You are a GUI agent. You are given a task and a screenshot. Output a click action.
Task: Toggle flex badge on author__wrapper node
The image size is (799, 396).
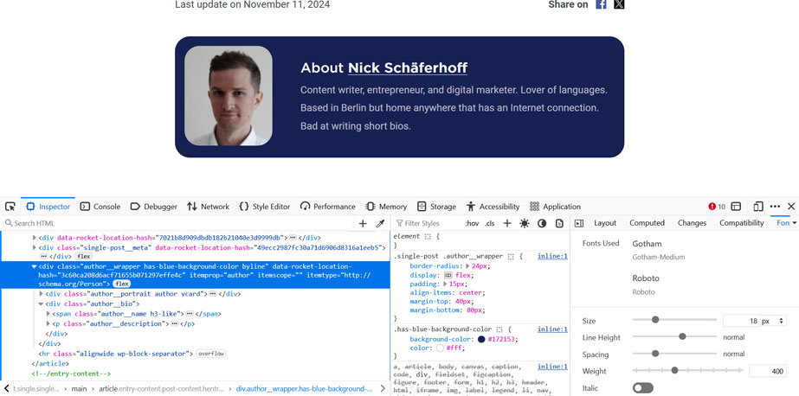[121, 284]
